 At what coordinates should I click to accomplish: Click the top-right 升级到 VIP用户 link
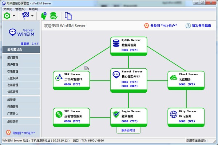(164, 26)
